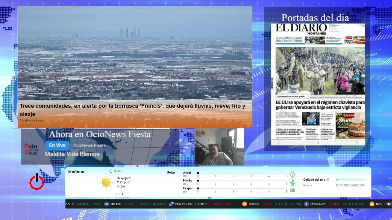Click the info icon beside Calidad del aire
This screenshot has width=392, height=220.
328,180
